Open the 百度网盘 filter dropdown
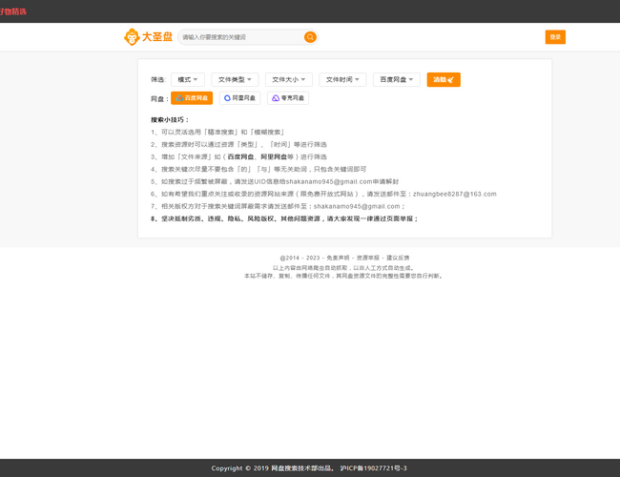Screen dimensions: 620x477 coord(396,79)
